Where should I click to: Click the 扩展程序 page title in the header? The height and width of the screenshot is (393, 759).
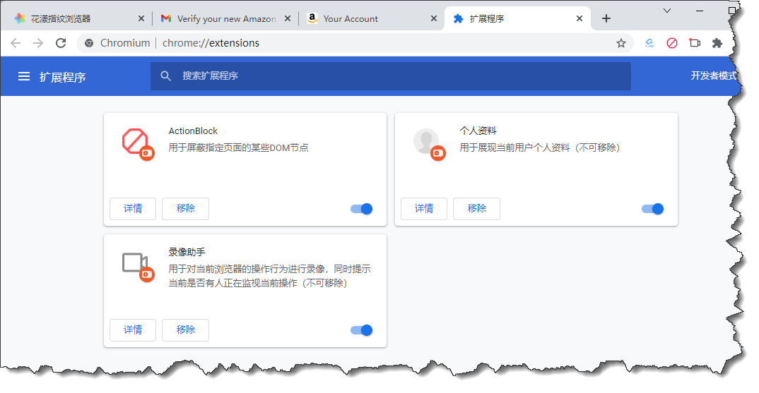point(62,77)
